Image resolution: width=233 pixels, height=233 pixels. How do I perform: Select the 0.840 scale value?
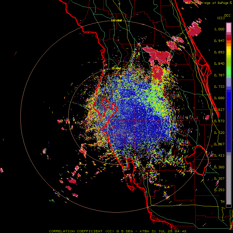[219, 64]
